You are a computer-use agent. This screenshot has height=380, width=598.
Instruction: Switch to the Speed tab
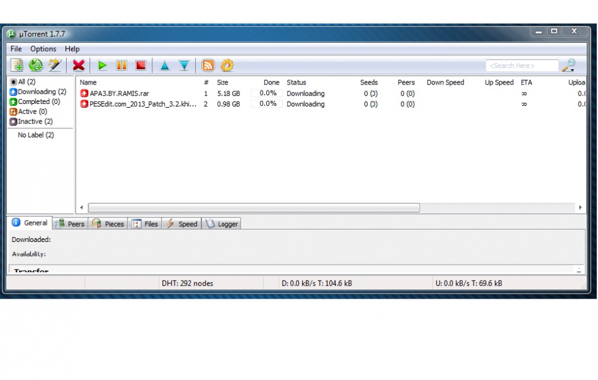point(181,224)
